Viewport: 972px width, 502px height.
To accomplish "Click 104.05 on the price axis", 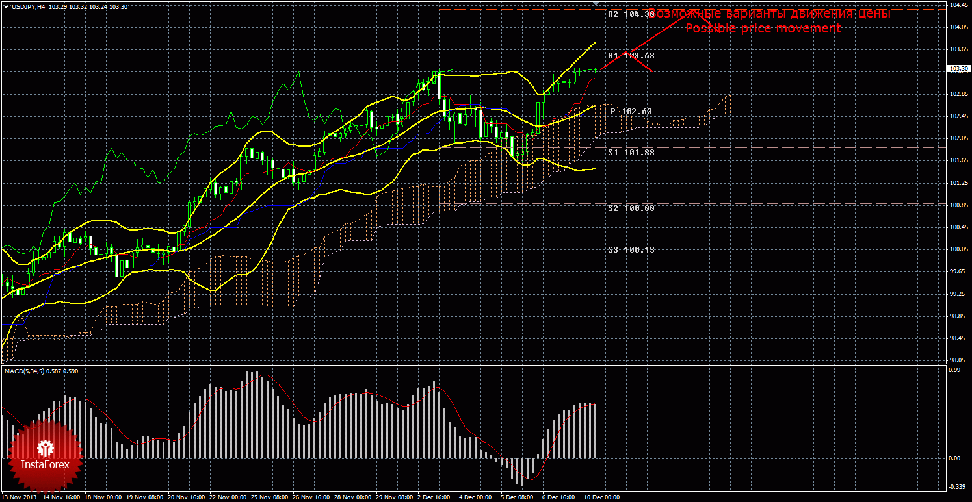I will click(x=959, y=27).
